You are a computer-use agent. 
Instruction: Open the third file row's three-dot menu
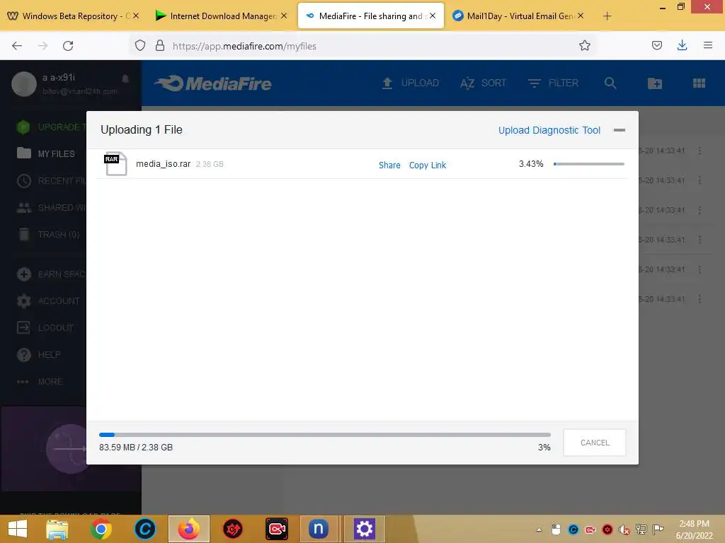click(x=700, y=210)
